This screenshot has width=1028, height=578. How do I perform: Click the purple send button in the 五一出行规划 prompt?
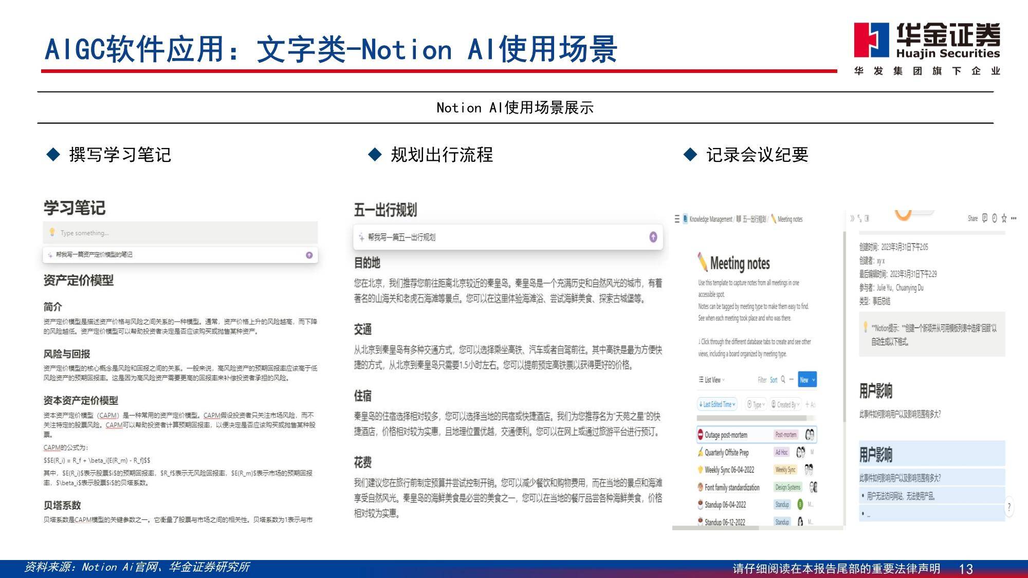tap(653, 237)
